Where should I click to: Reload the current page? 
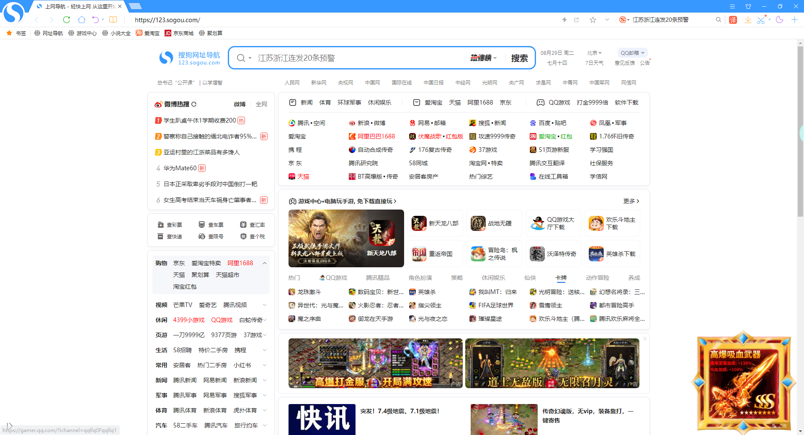coord(66,20)
